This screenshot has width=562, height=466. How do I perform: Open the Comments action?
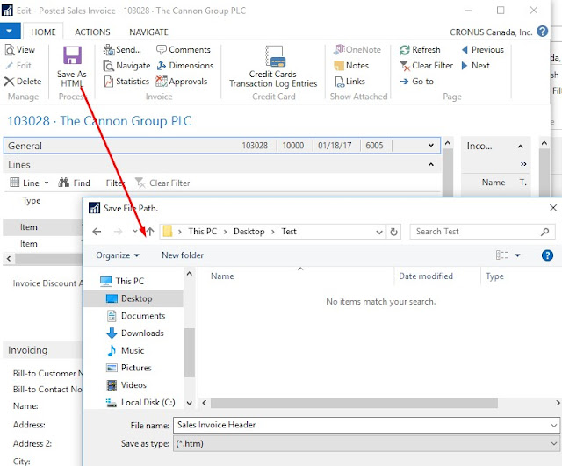point(184,50)
